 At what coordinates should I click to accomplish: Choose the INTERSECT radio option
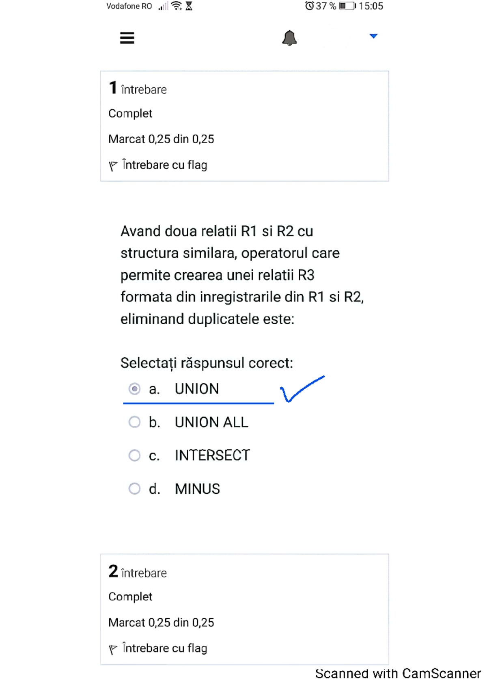[x=134, y=455]
